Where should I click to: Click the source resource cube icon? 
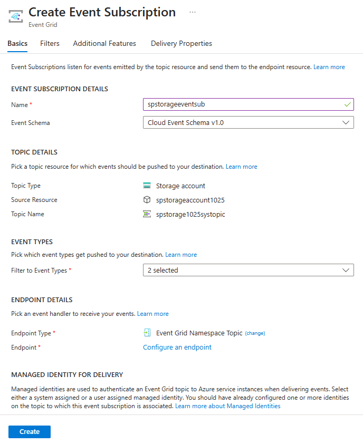pos(147,200)
